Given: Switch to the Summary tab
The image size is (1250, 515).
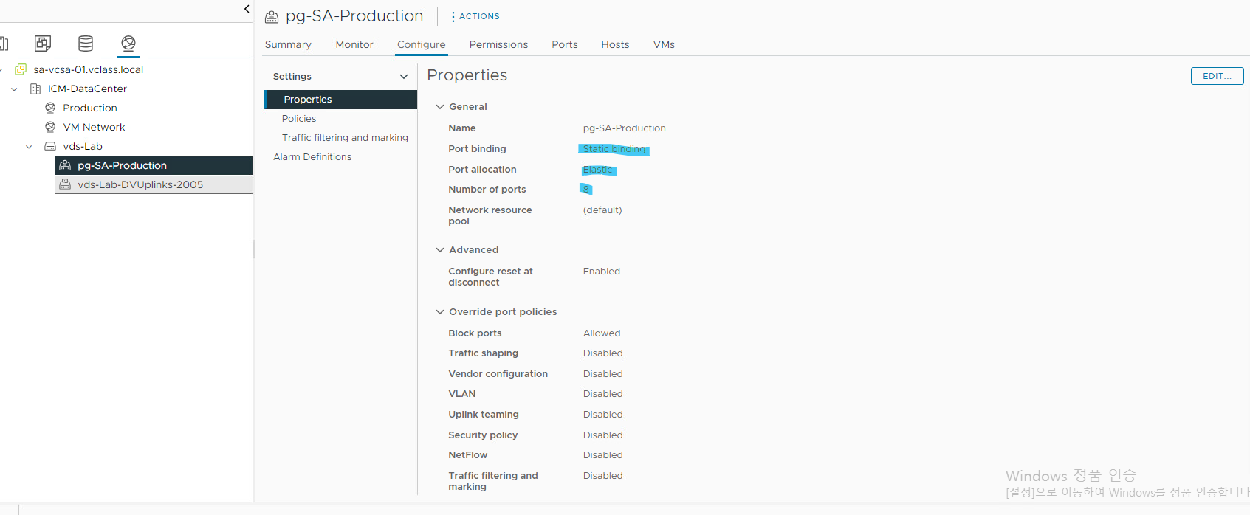Looking at the screenshot, I should tap(288, 44).
